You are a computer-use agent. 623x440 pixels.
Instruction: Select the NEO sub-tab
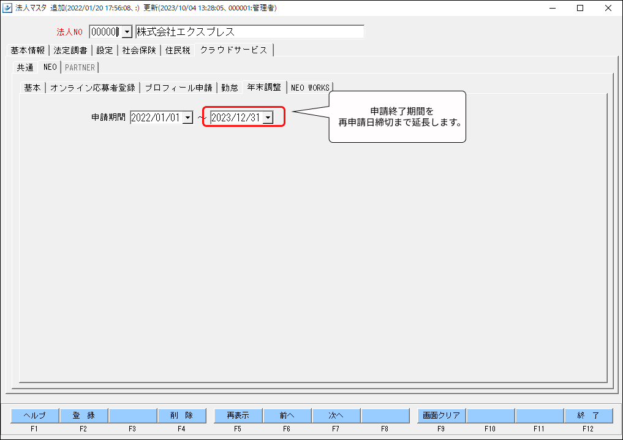[50, 67]
